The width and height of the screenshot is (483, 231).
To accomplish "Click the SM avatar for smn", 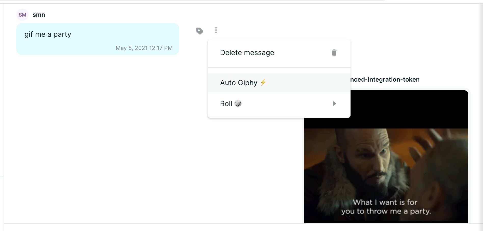I will pyautogui.click(x=22, y=15).
